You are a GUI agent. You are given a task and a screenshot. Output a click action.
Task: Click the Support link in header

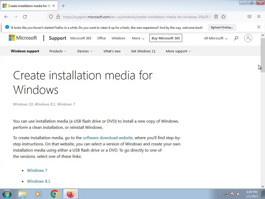click(57, 38)
